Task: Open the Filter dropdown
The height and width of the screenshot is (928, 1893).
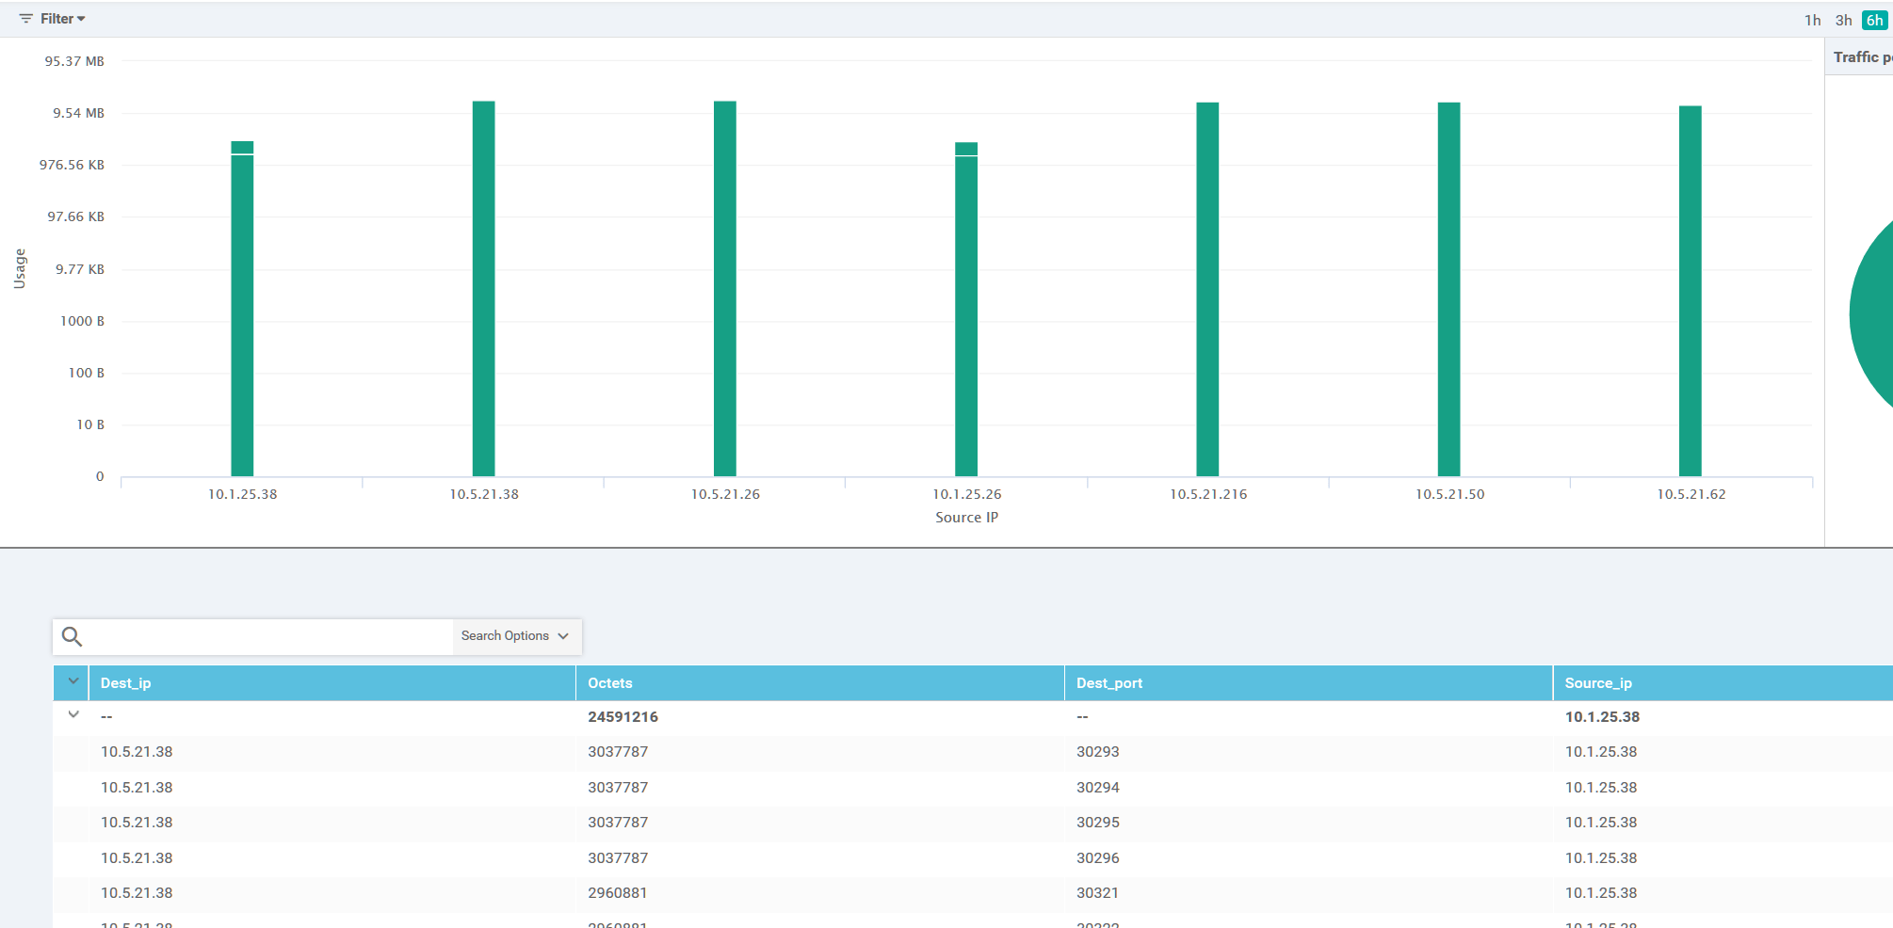Action: [x=58, y=18]
